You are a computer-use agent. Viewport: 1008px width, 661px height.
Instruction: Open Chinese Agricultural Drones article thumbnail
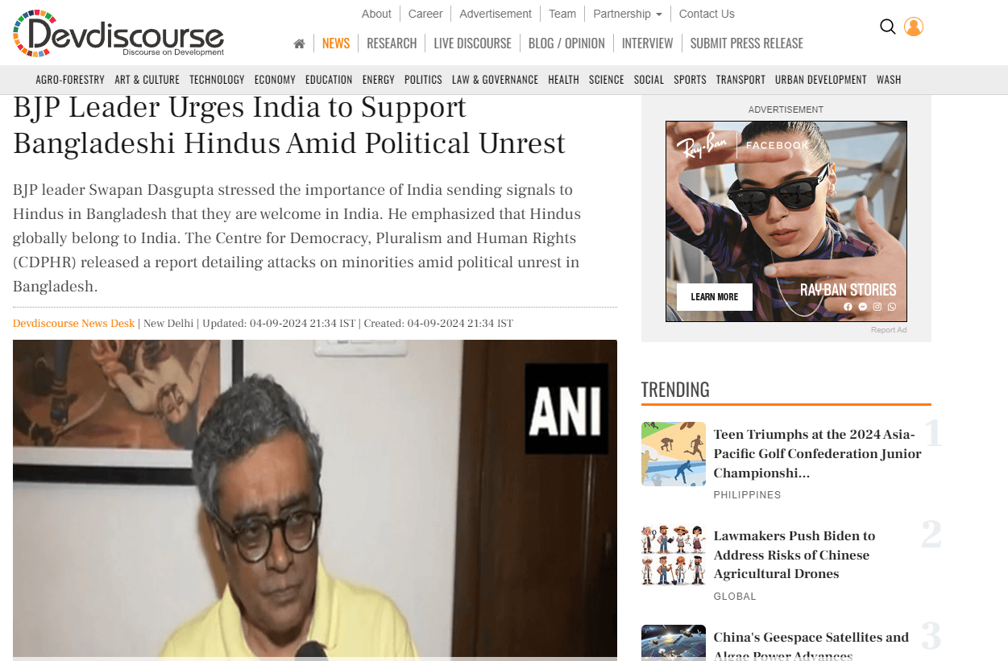[674, 556]
